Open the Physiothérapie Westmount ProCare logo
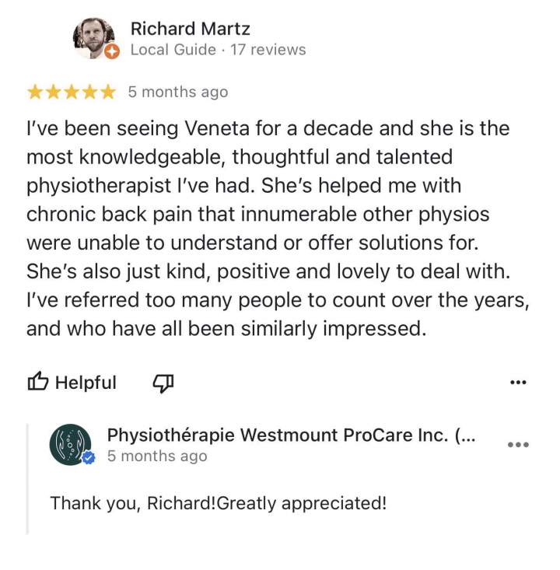560x570 pixels. (70, 444)
